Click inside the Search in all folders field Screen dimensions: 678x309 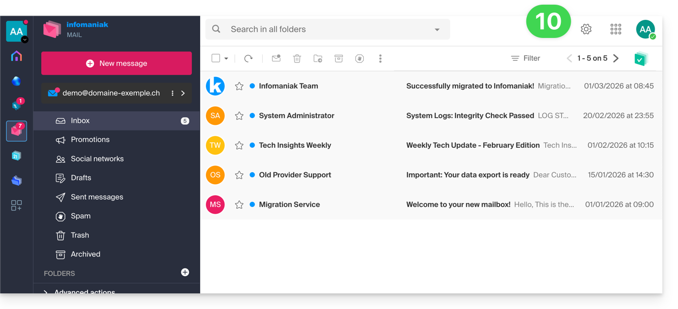point(323,30)
